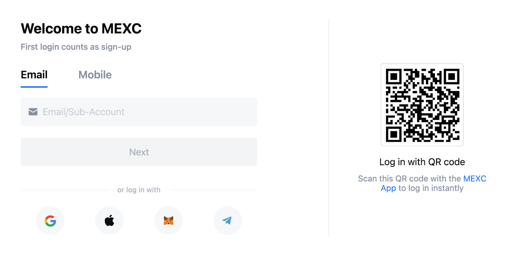Click the 'to log in instantly' text
Viewport: 506px width, 260px height.
click(x=431, y=188)
